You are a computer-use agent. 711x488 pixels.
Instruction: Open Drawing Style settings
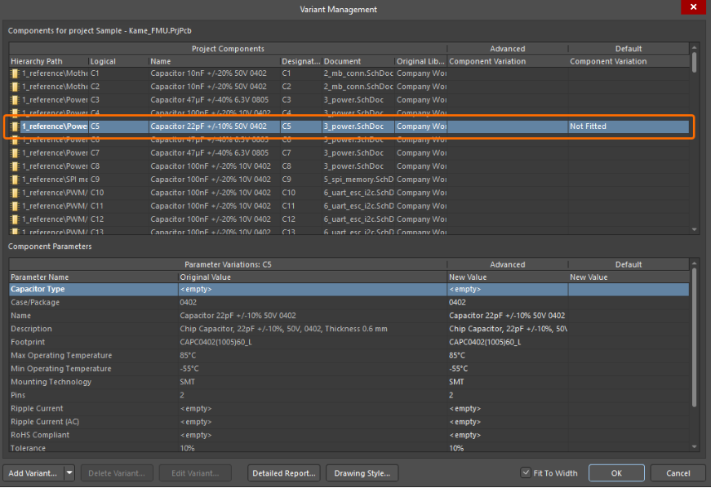(x=362, y=473)
